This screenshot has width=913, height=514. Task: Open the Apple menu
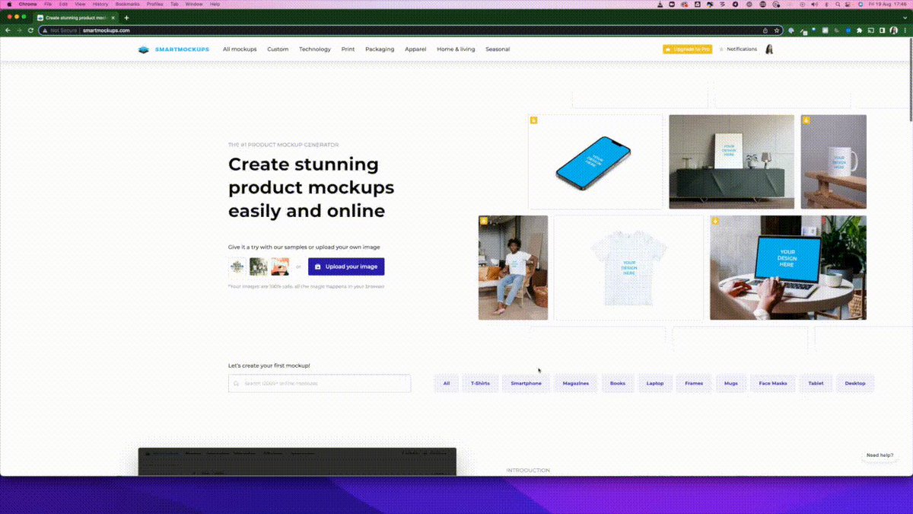point(9,4)
